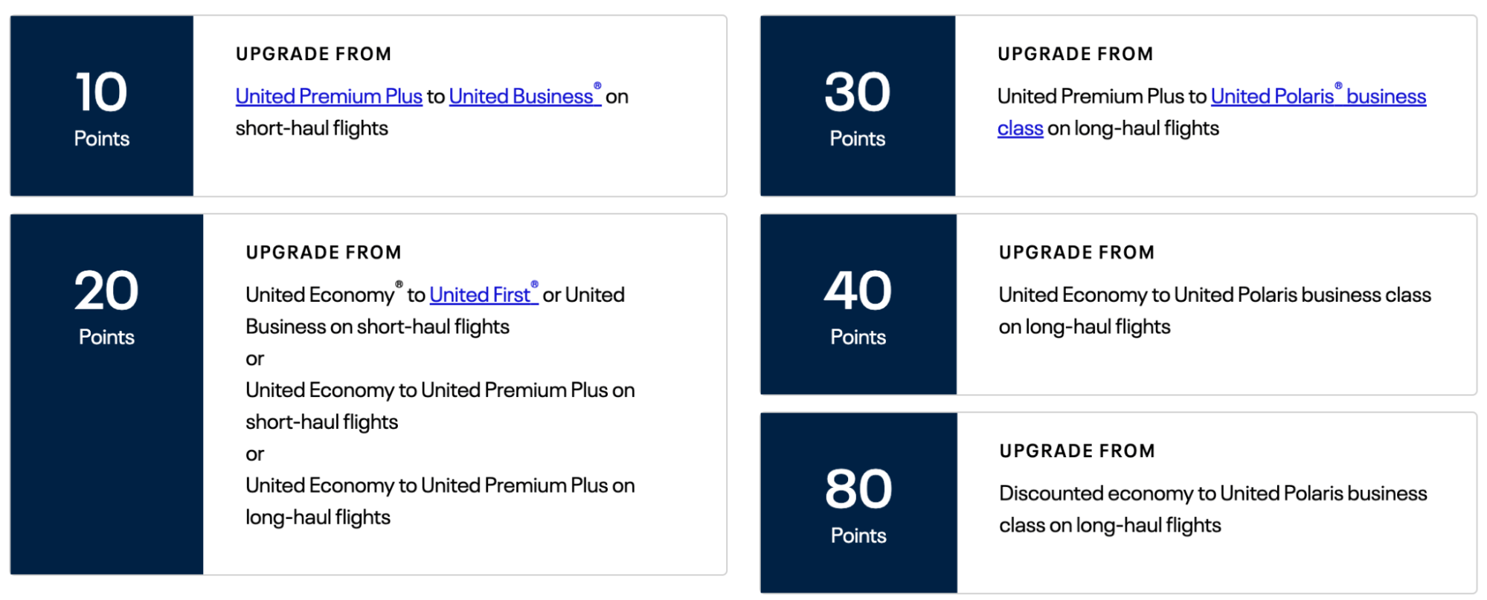Image resolution: width=1487 pixels, height=600 pixels.
Task: Select the 80 Points badge
Action: 858,503
